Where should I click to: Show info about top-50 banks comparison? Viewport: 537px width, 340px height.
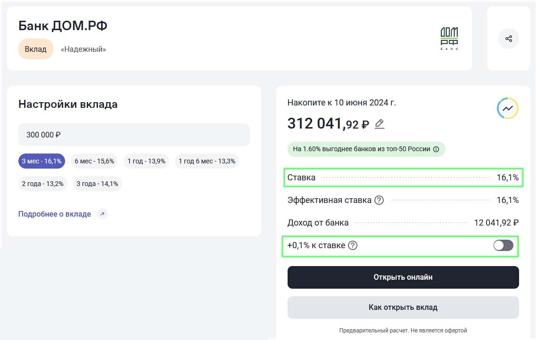tap(436, 149)
